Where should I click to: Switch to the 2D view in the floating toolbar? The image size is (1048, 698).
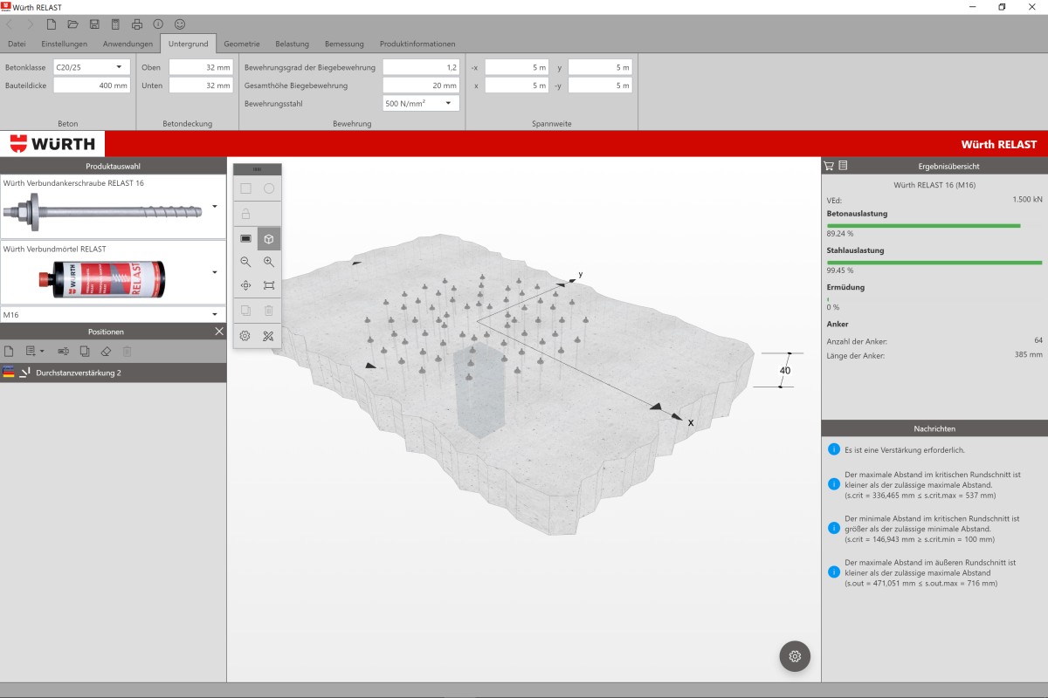[x=245, y=238]
